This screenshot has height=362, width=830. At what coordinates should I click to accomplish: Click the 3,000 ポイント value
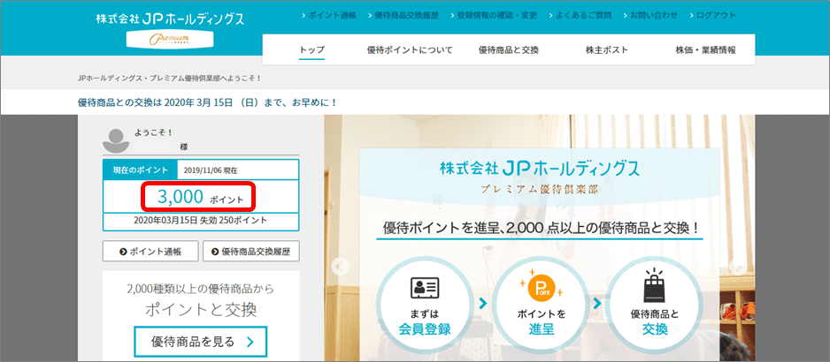point(200,197)
